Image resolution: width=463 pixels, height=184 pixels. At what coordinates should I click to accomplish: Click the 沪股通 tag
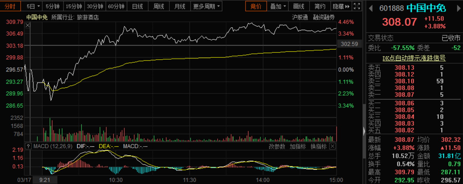pos(300,17)
